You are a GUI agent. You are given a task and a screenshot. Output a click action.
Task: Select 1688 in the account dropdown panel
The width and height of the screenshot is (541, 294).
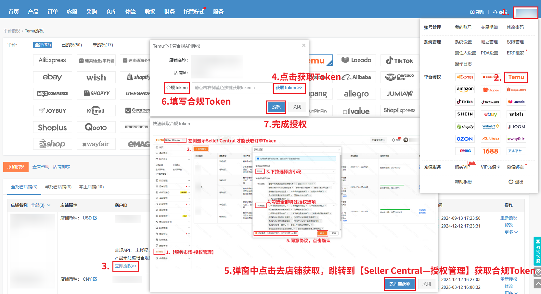pos(491,151)
